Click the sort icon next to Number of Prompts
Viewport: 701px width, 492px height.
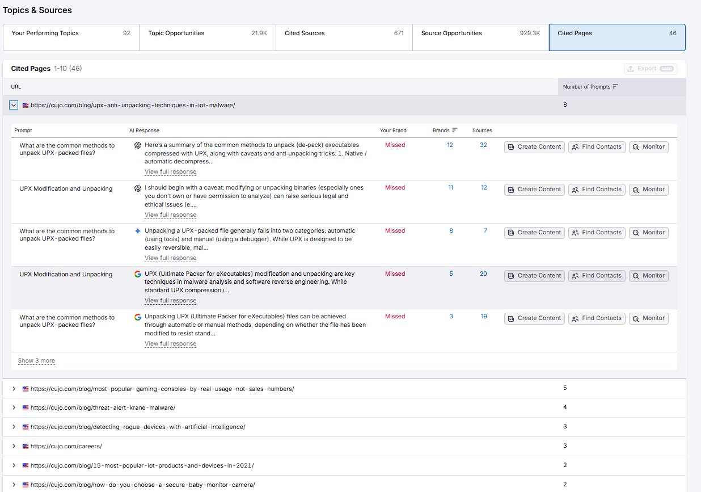click(615, 87)
